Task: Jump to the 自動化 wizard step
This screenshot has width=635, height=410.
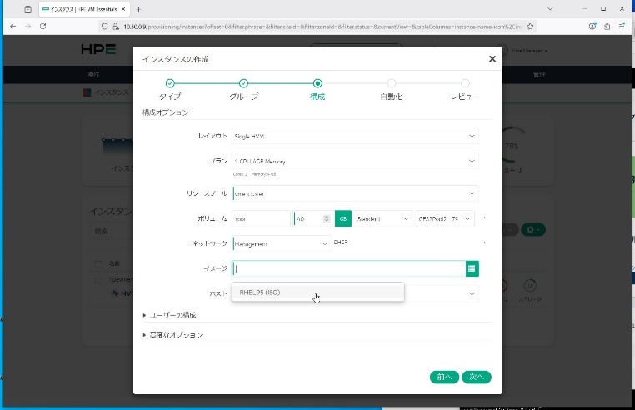Action: pyautogui.click(x=391, y=83)
